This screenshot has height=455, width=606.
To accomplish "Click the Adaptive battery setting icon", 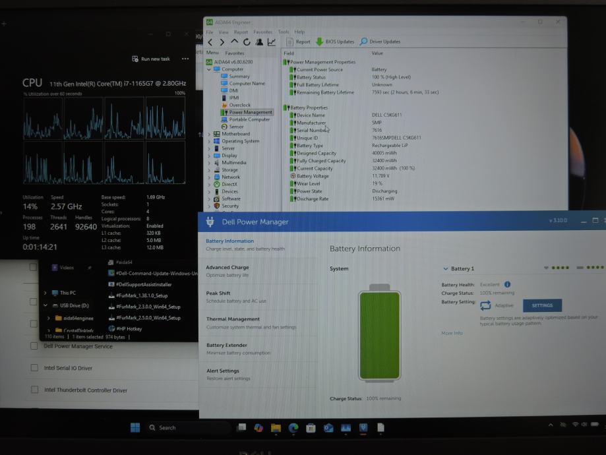I will pyautogui.click(x=485, y=305).
